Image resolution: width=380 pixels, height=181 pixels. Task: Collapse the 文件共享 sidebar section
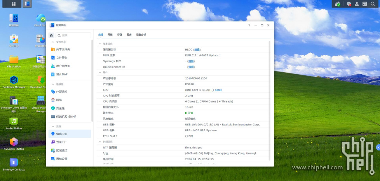53,42
